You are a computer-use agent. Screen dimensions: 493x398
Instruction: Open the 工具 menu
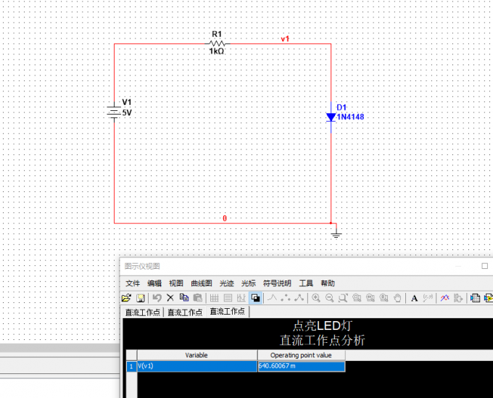coord(306,283)
